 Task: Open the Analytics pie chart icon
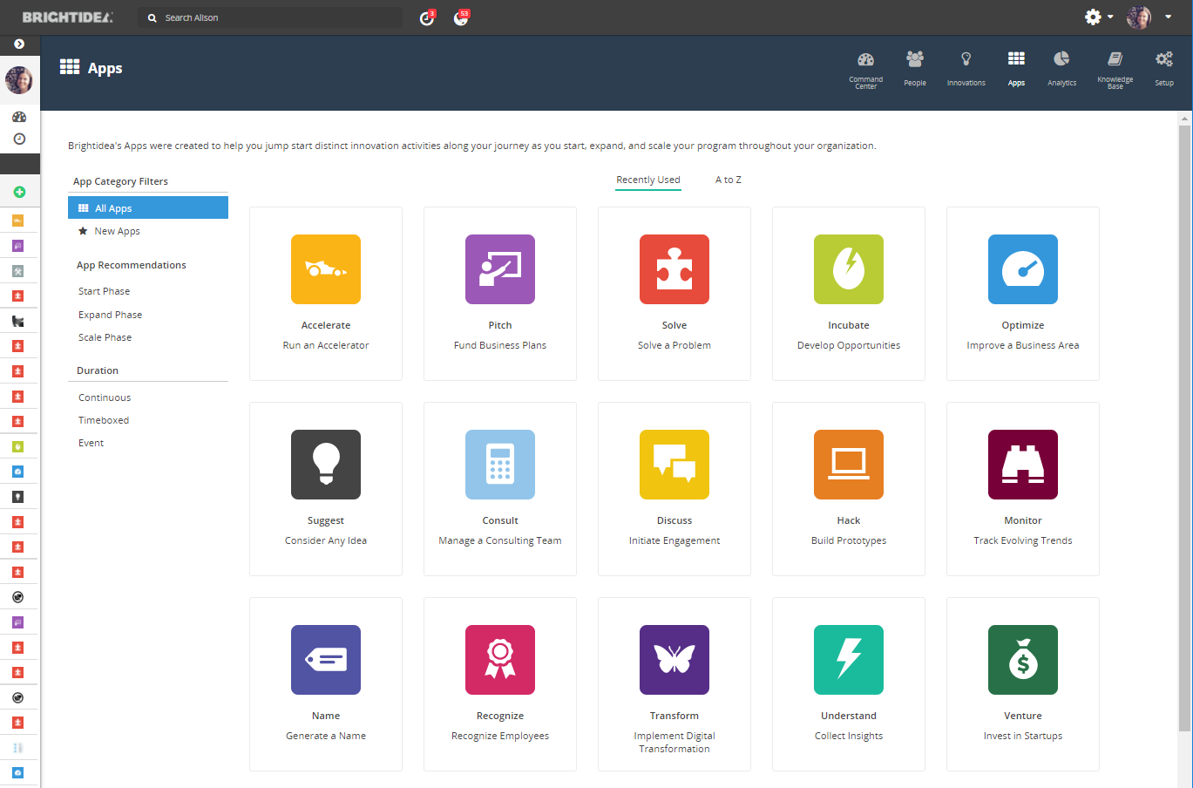(1061, 63)
